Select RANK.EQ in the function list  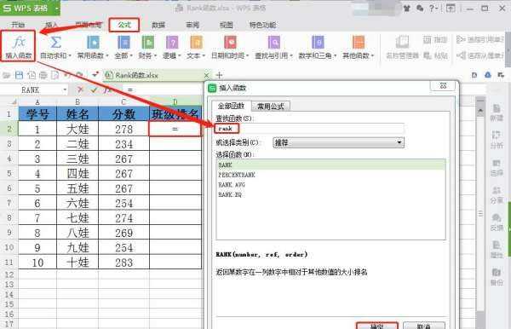click(x=330, y=194)
